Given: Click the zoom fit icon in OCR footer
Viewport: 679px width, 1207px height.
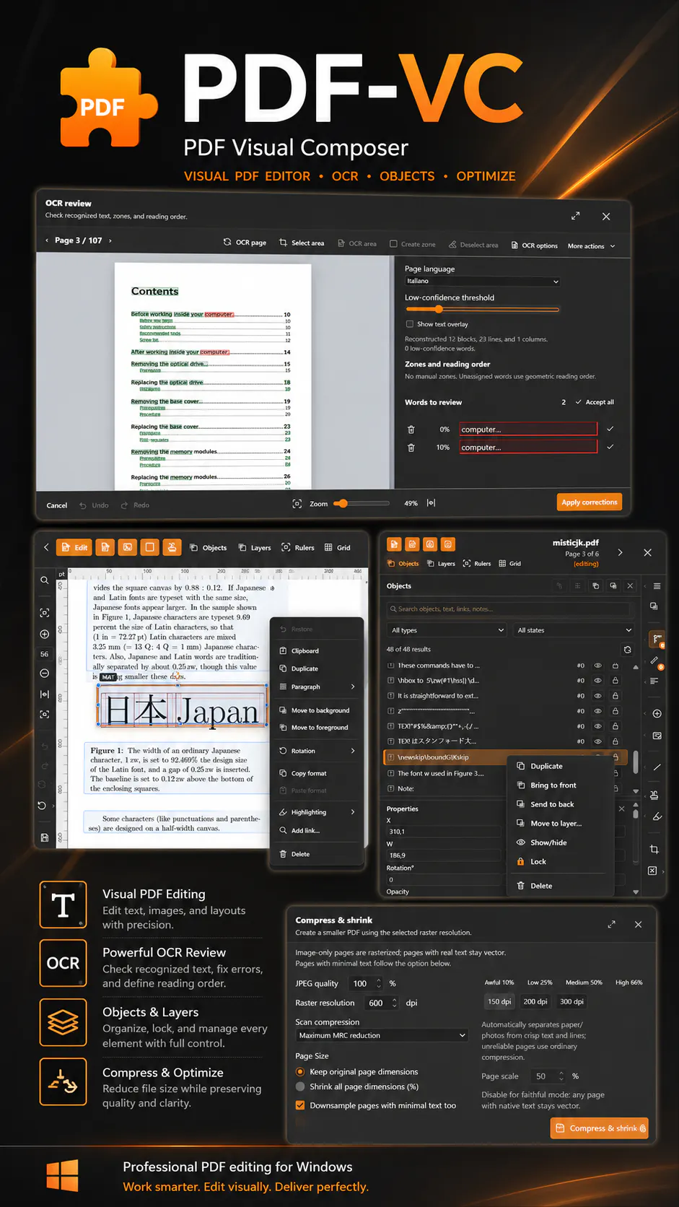Looking at the screenshot, I should [297, 504].
